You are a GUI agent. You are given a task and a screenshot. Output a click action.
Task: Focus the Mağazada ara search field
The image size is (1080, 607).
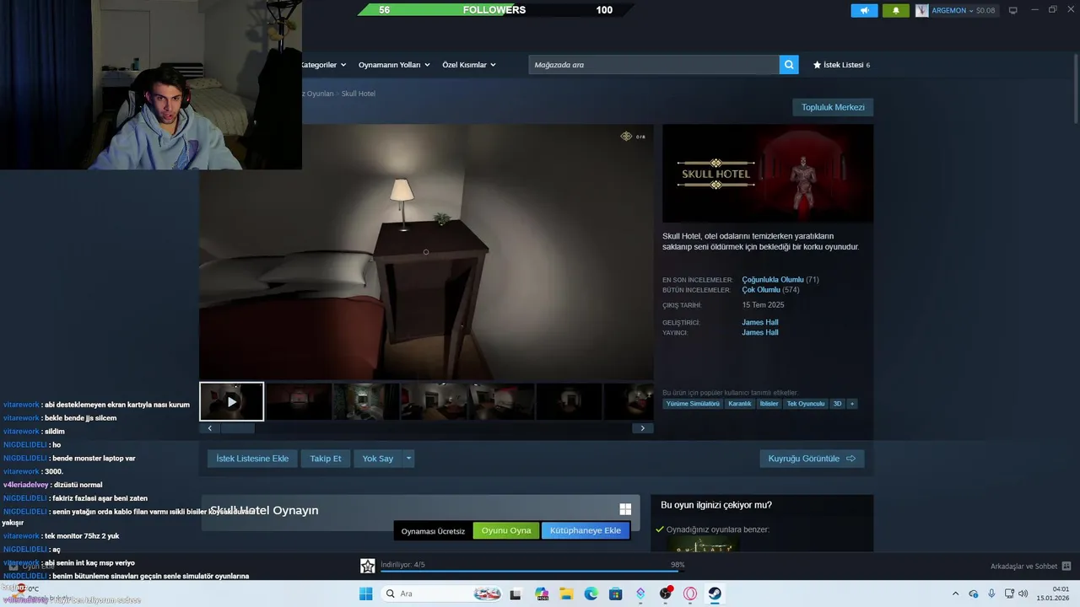point(654,65)
